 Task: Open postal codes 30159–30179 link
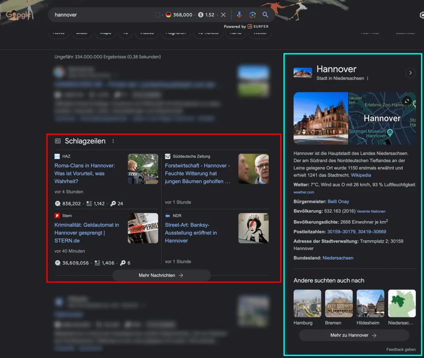pos(341,232)
